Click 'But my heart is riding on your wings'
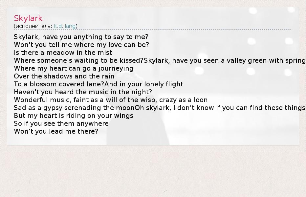Screen dimensions: 306x197 [74, 116]
